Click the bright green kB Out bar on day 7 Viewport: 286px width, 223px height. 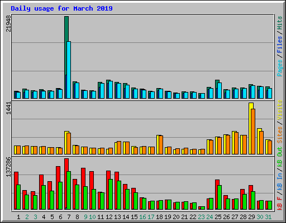tap(69, 191)
